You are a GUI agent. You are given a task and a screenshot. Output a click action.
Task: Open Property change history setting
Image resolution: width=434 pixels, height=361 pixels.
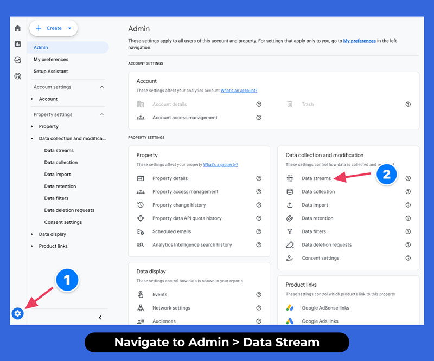[x=179, y=205]
